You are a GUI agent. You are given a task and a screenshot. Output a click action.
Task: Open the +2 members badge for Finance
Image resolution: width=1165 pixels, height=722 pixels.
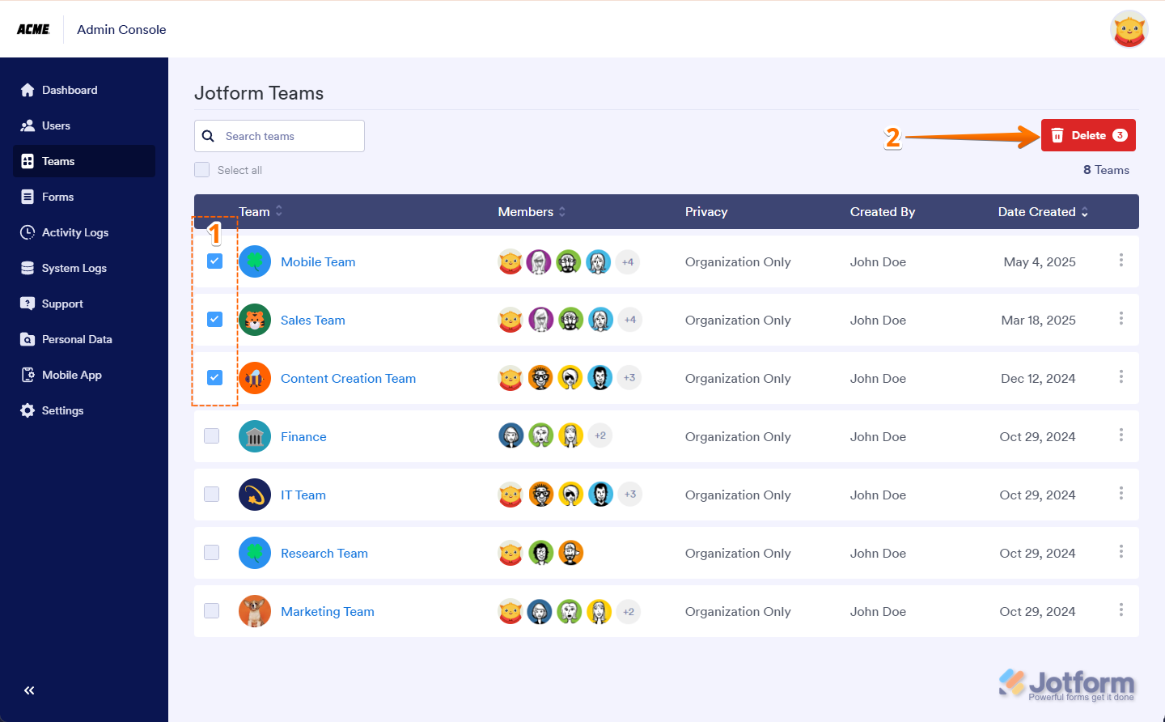pos(600,435)
